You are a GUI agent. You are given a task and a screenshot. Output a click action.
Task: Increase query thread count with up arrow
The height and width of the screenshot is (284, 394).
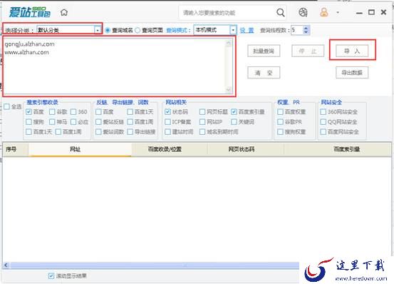(x=306, y=28)
